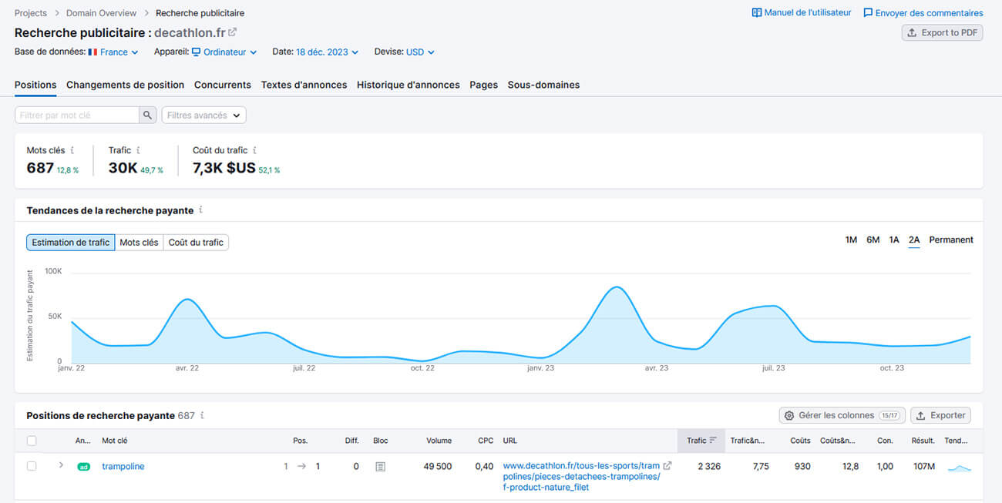Show info tooltip for Trafic metric
The height and width of the screenshot is (503, 1002).
[x=139, y=150]
